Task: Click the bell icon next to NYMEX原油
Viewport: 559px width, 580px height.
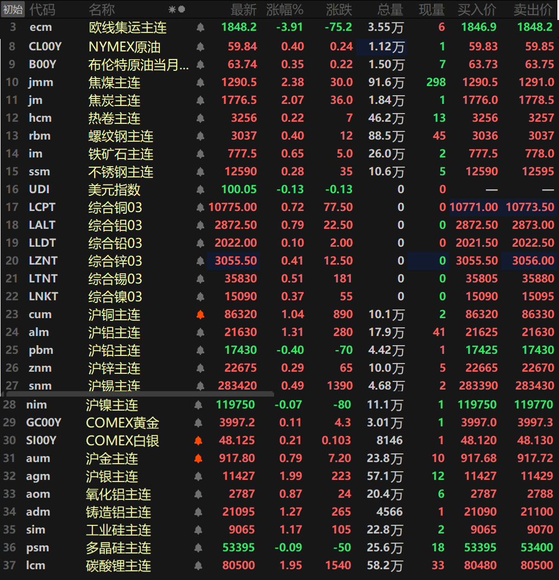Action: point(200,47)
